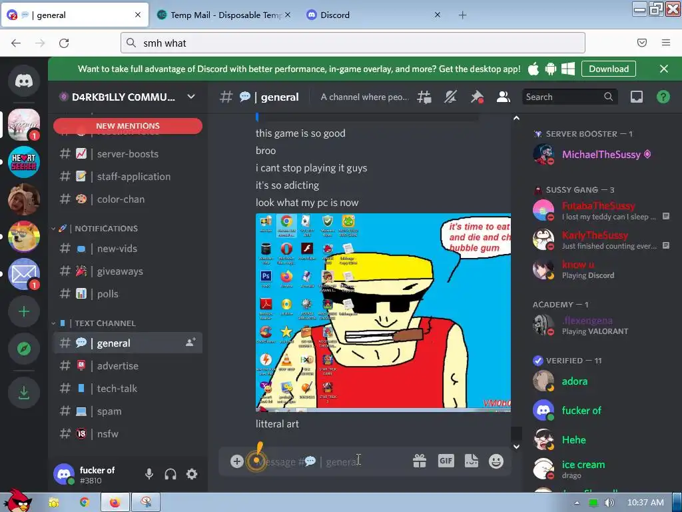Open the staff-application channel
Image resolution: width=682 pixels, height=512 pixels.
click(x=127, y=176)
